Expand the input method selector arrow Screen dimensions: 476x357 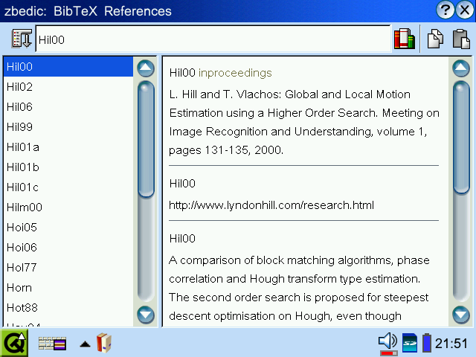click(86, 344)
